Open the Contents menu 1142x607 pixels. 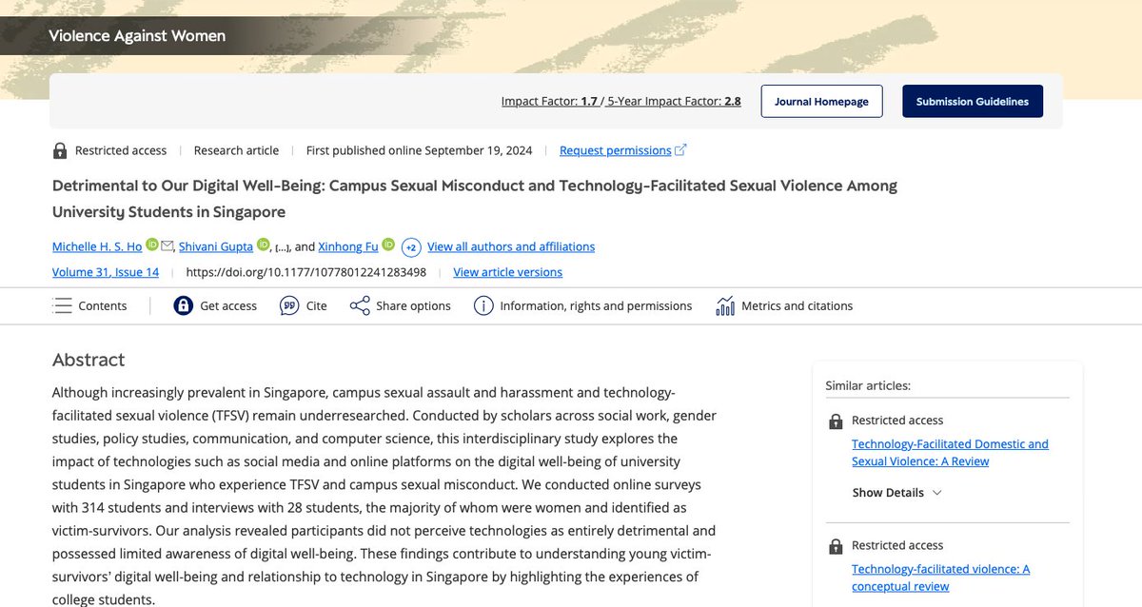(x=90, y=305)
